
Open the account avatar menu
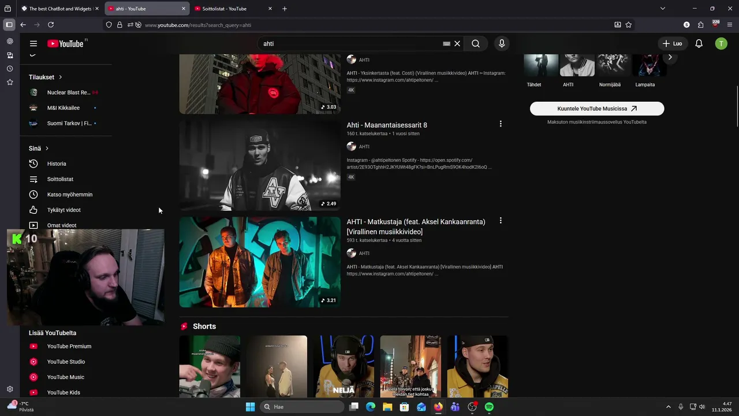[x=721, y=43]
